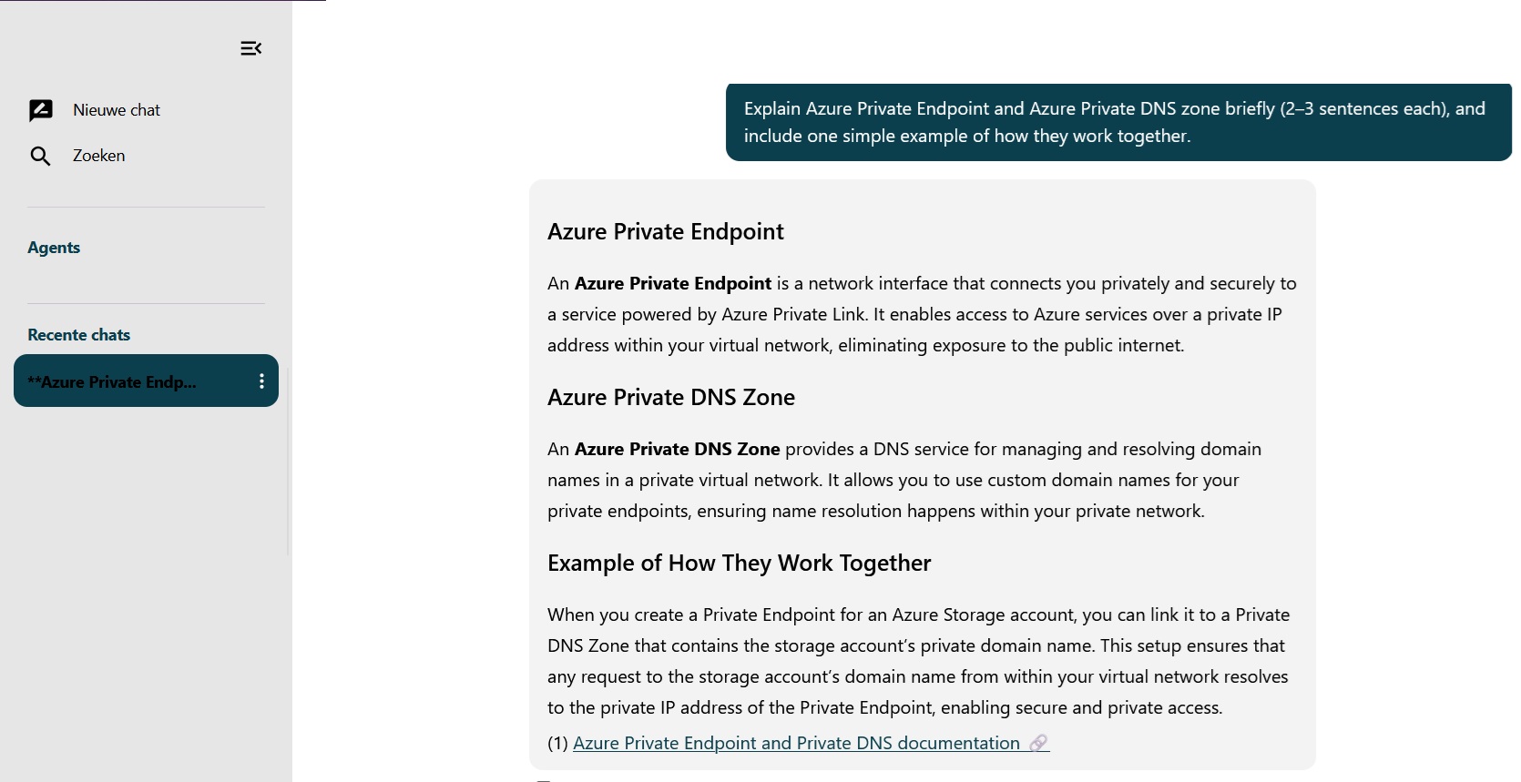Click the Example of How They Work Together heading
1521x782 pixels.
tap(739, 564)
